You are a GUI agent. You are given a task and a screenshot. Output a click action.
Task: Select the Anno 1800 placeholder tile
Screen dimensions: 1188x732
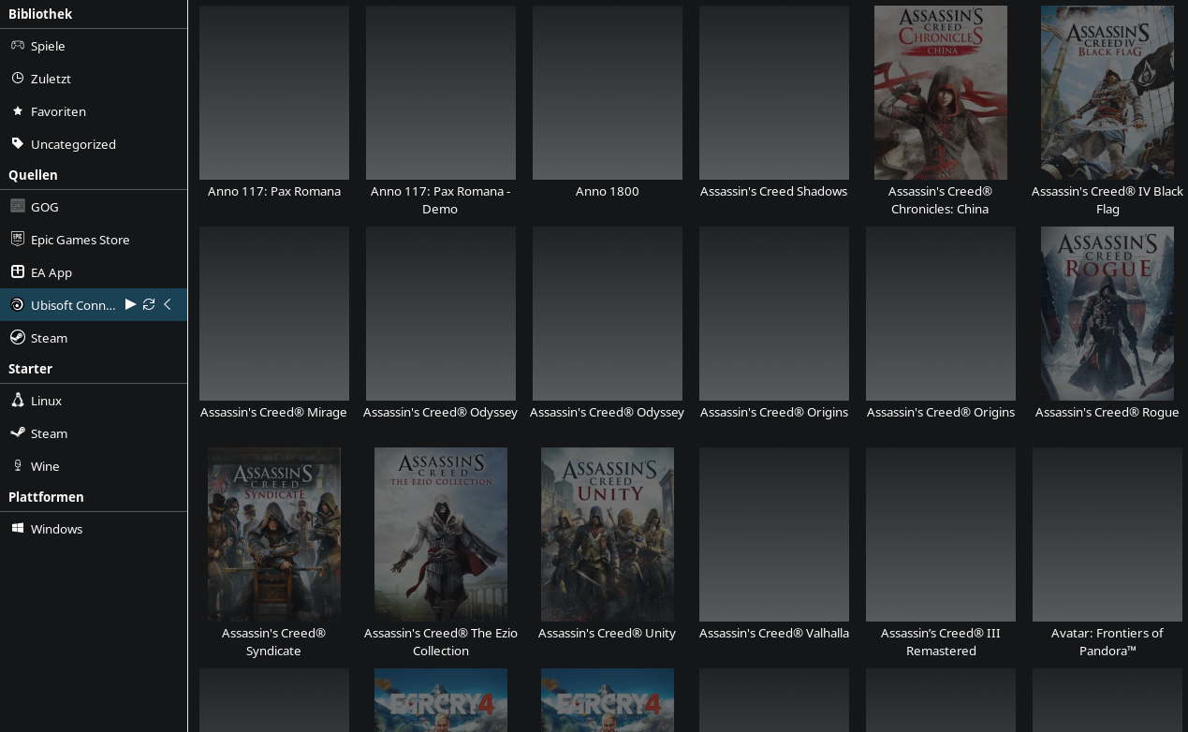point(608,93)
